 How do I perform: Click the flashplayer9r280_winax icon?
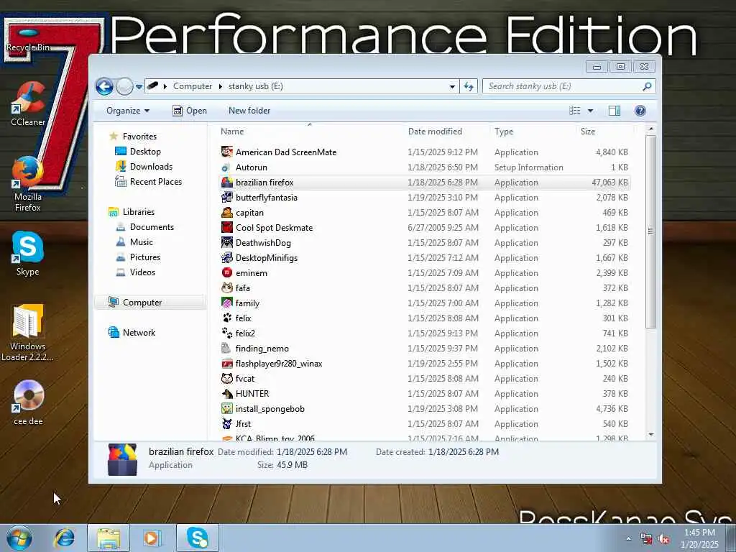[x=227, y=363]
